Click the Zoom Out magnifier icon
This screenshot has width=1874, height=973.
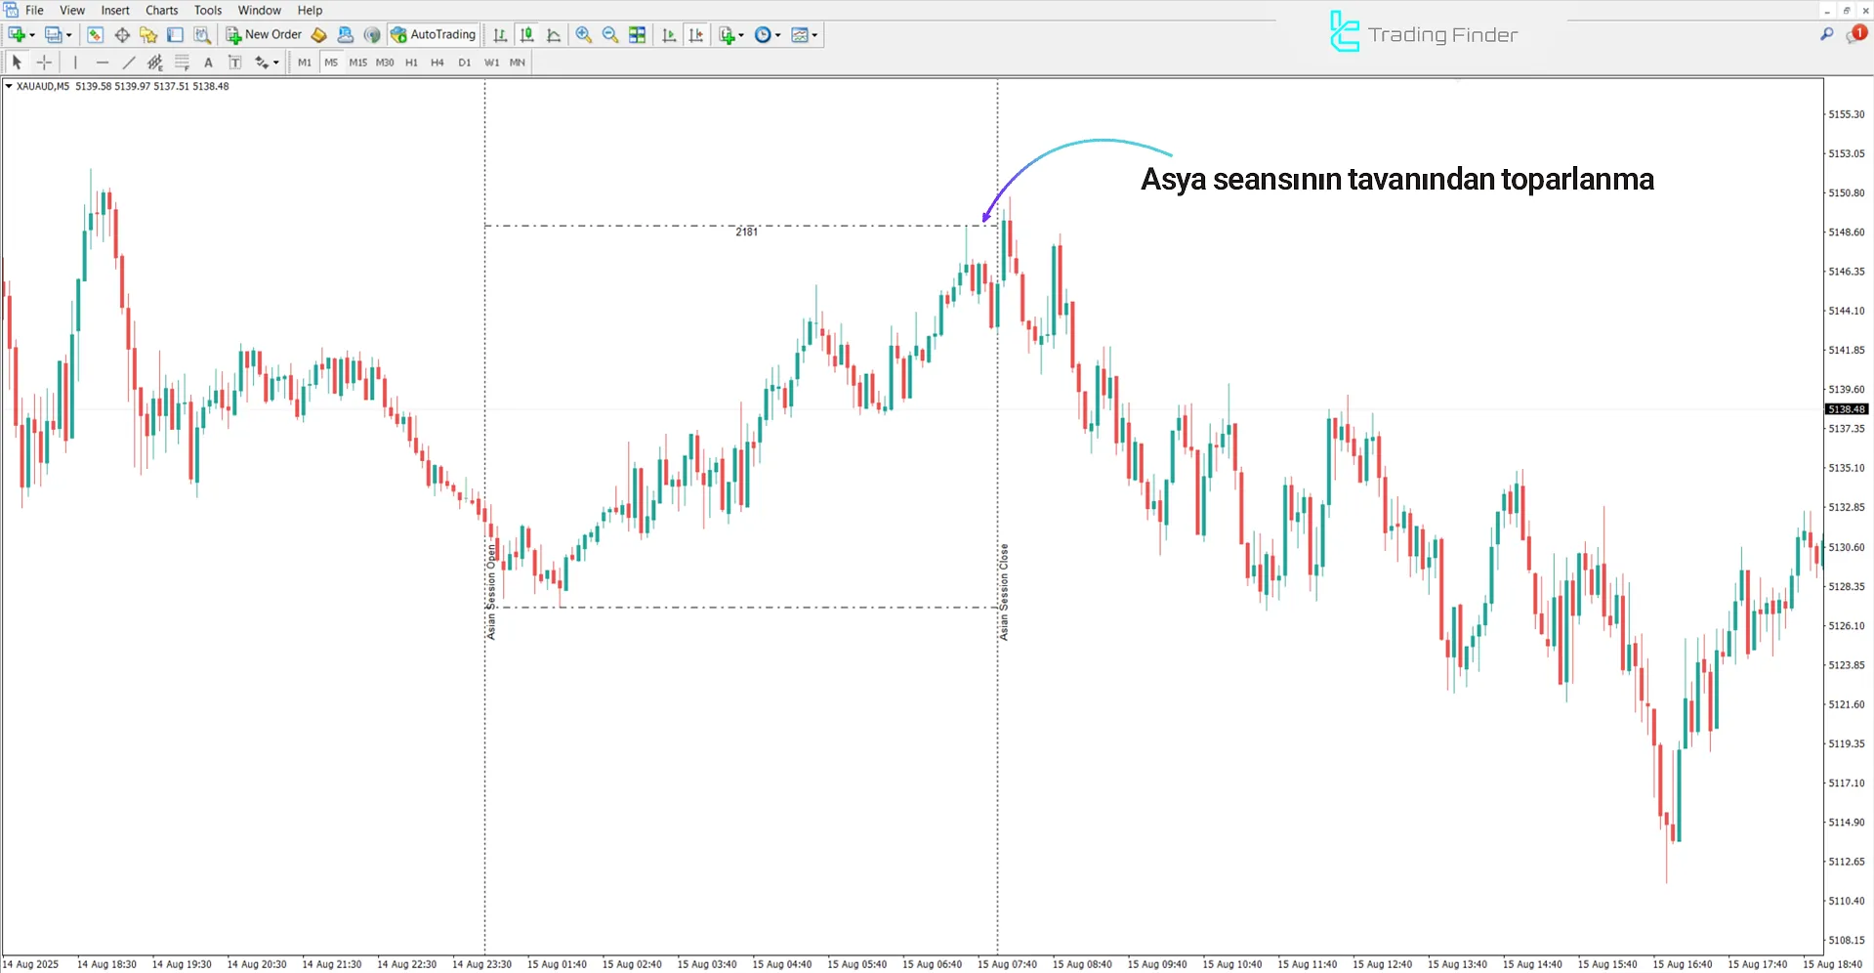click(x=610, y=35)
